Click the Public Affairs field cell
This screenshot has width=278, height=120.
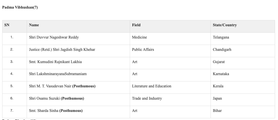point(143,50)
